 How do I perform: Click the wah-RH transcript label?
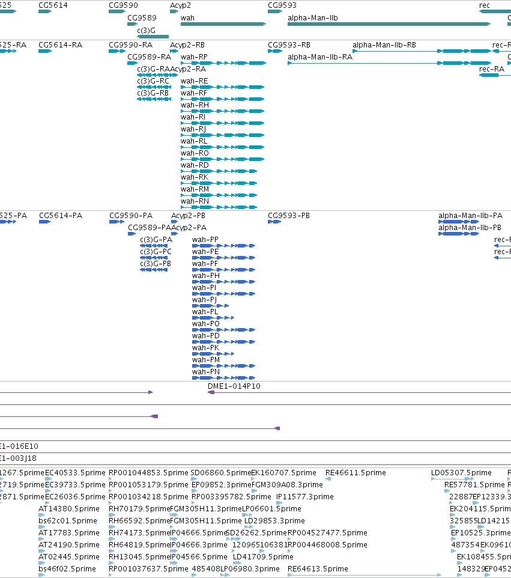195,105
